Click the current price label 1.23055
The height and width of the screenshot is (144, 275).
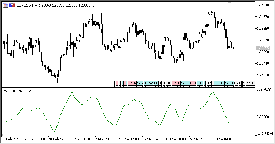pyautogui.click(x=263, y=48)
